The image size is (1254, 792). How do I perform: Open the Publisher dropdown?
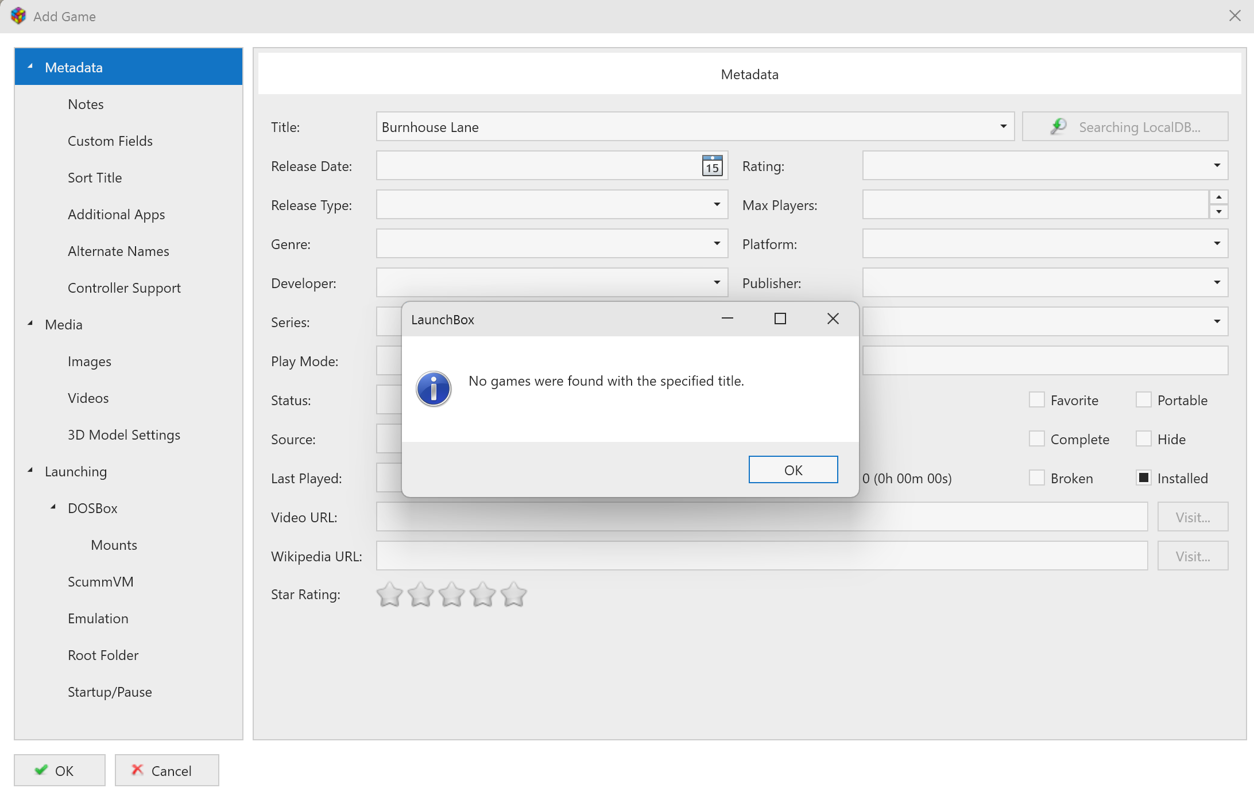pyautogui.click(x=1217, y=283)
